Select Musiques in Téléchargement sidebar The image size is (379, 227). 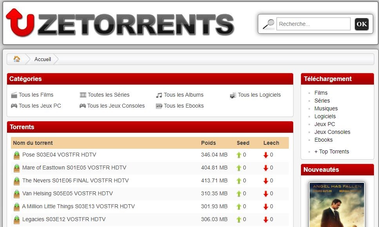326,109
